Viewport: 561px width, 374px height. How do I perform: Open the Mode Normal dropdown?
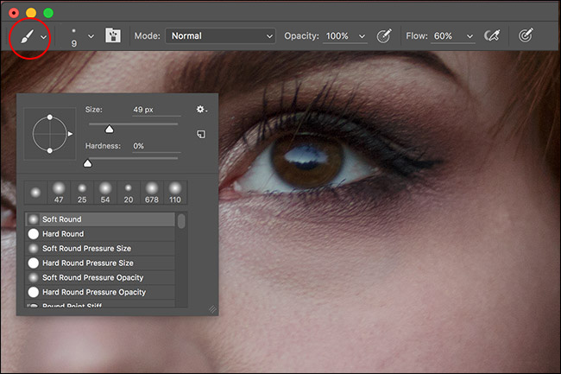[220, 35]
